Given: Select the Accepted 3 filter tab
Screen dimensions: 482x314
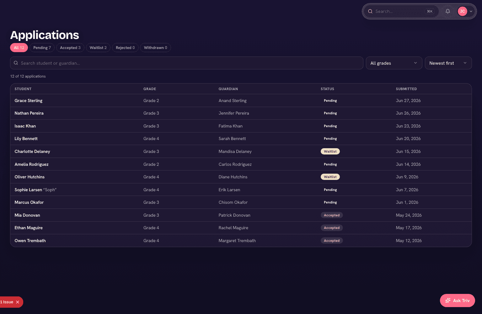Looking at the screenshot, I should [70, 48].
